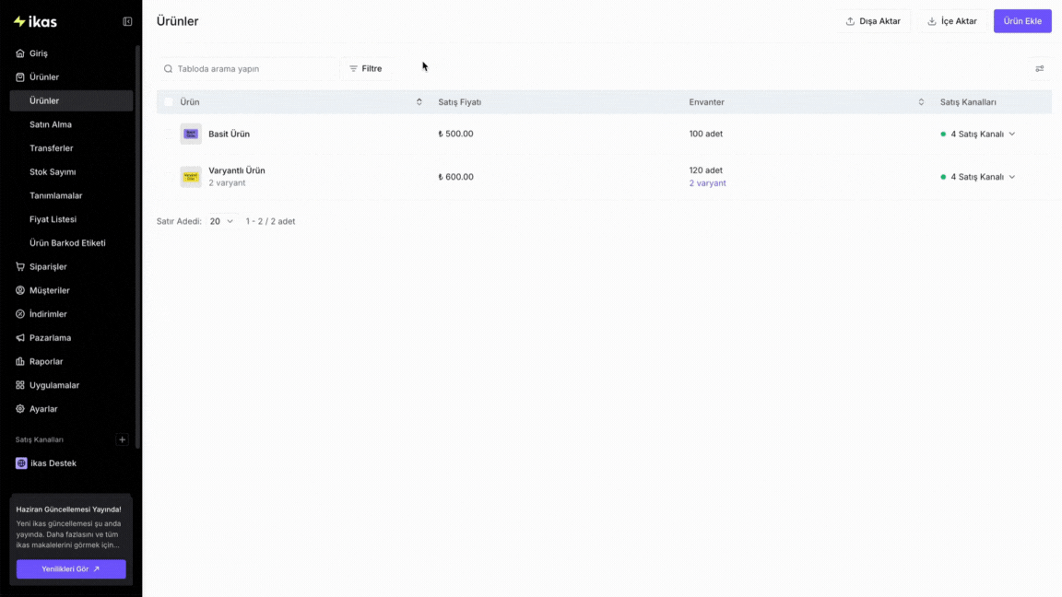This screenshot has width=1062, height=597.
Task: Click the Uygulamalar grid icon
Action: coord(20,385)
